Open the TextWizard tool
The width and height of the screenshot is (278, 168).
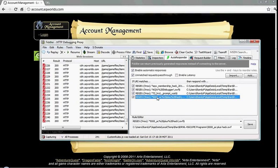(203, 52)
